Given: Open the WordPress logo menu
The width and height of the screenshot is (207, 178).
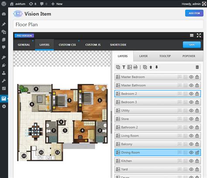Looking at the screenshot, I should tap(4, 4).
